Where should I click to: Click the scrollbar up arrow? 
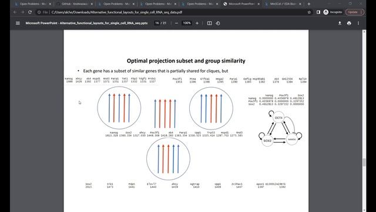(364, 31)
